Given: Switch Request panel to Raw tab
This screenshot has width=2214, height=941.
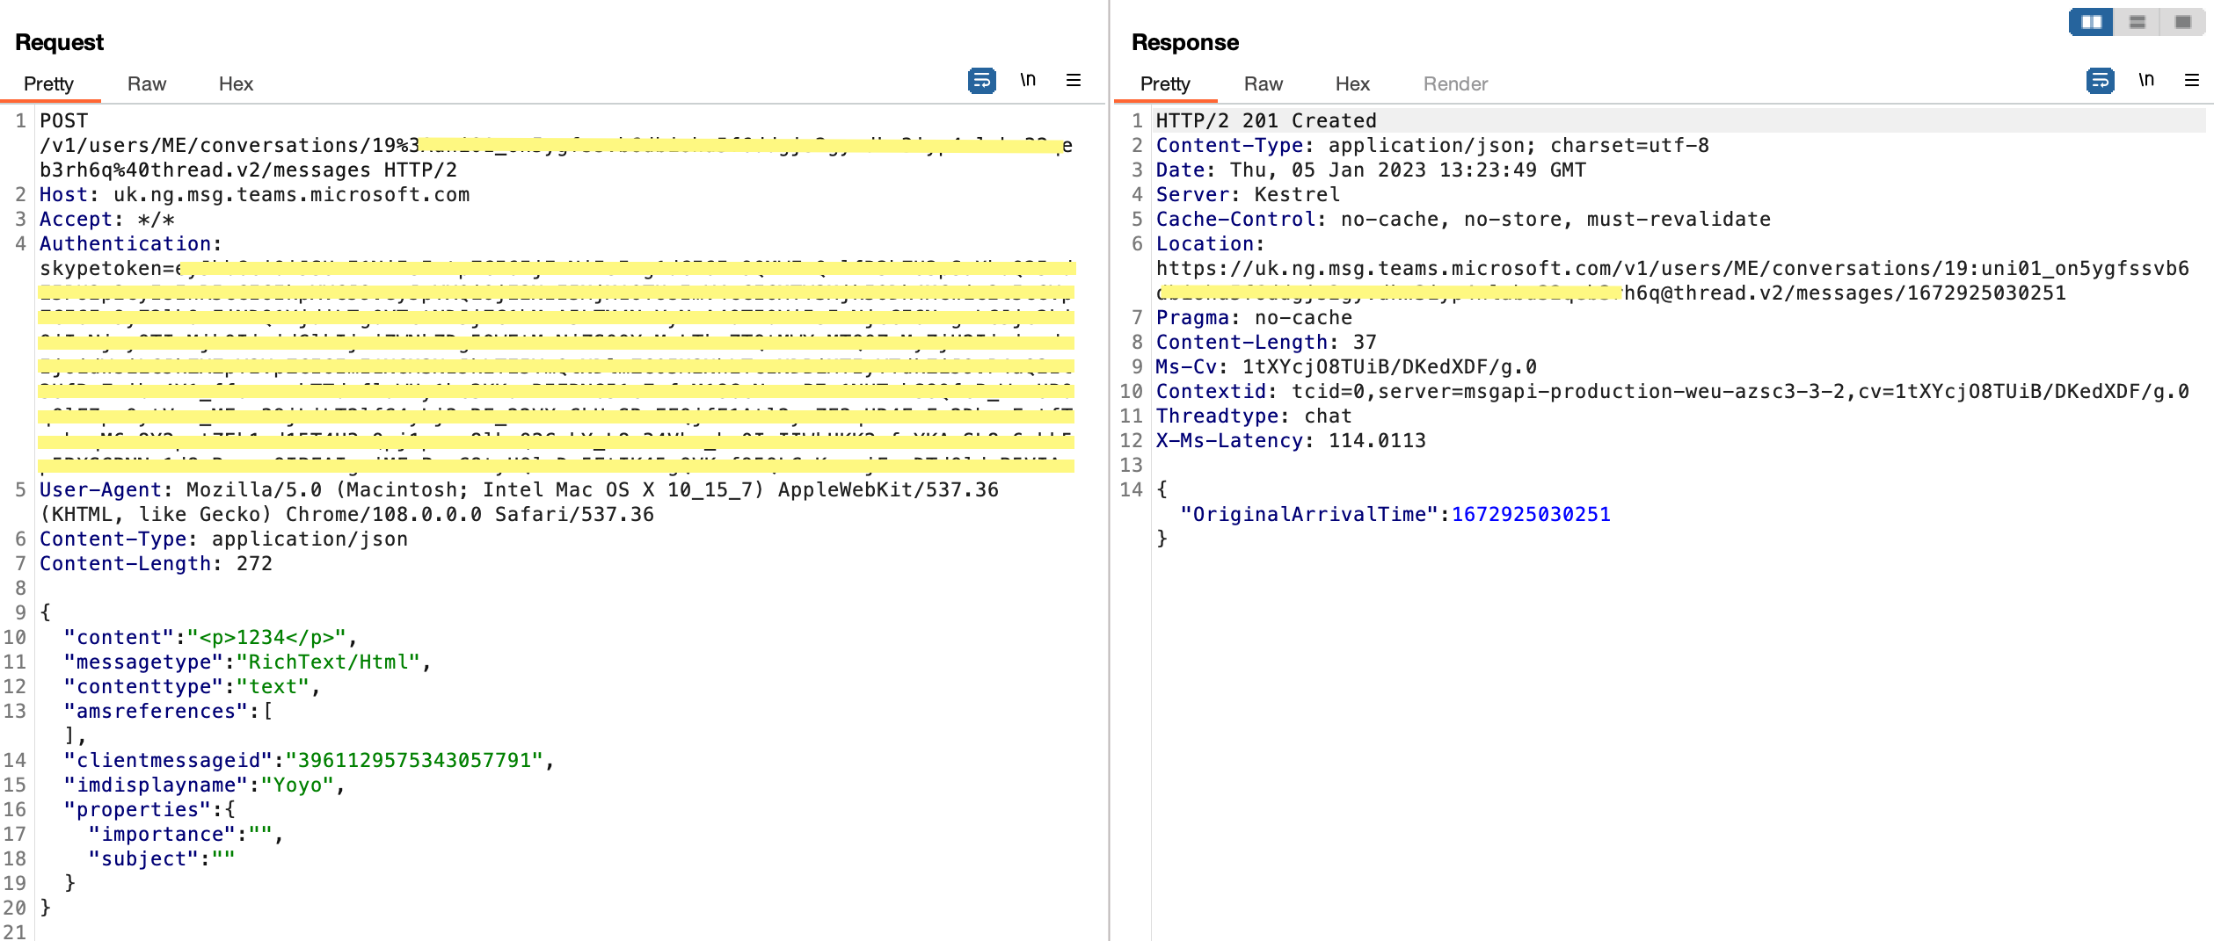Looking at the screenshot, I should click(x=146, y=83).
